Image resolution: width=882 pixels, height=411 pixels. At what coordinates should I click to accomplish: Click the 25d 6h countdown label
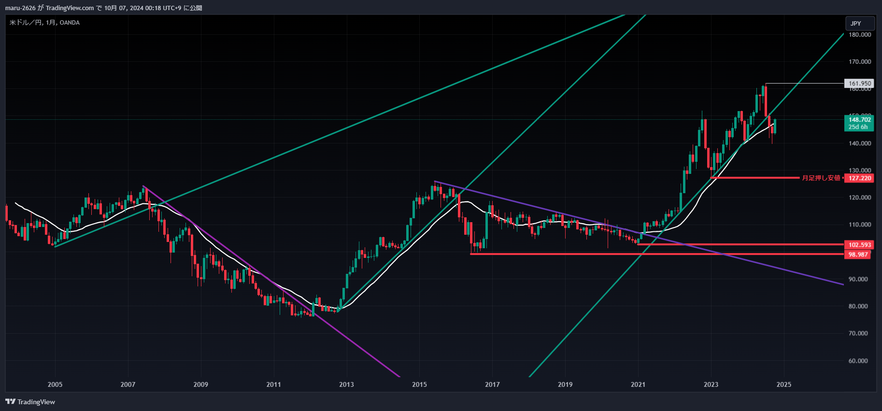(x=858, y=127)
